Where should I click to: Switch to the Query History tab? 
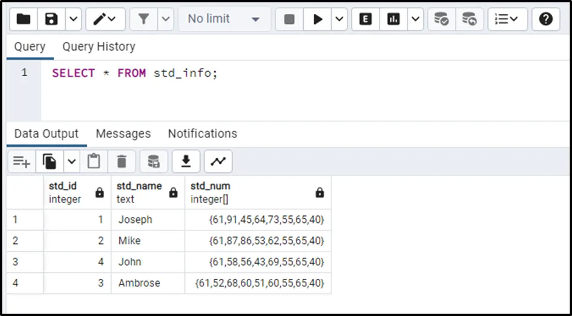click(98, 47)
